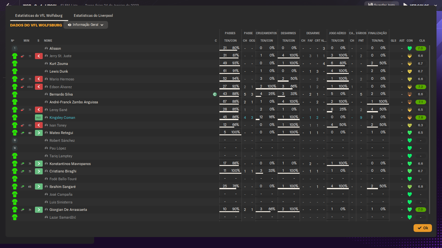
Task: Select Estatísticas do VfL Wolfsburg tab
Action: tap(39, 15)
